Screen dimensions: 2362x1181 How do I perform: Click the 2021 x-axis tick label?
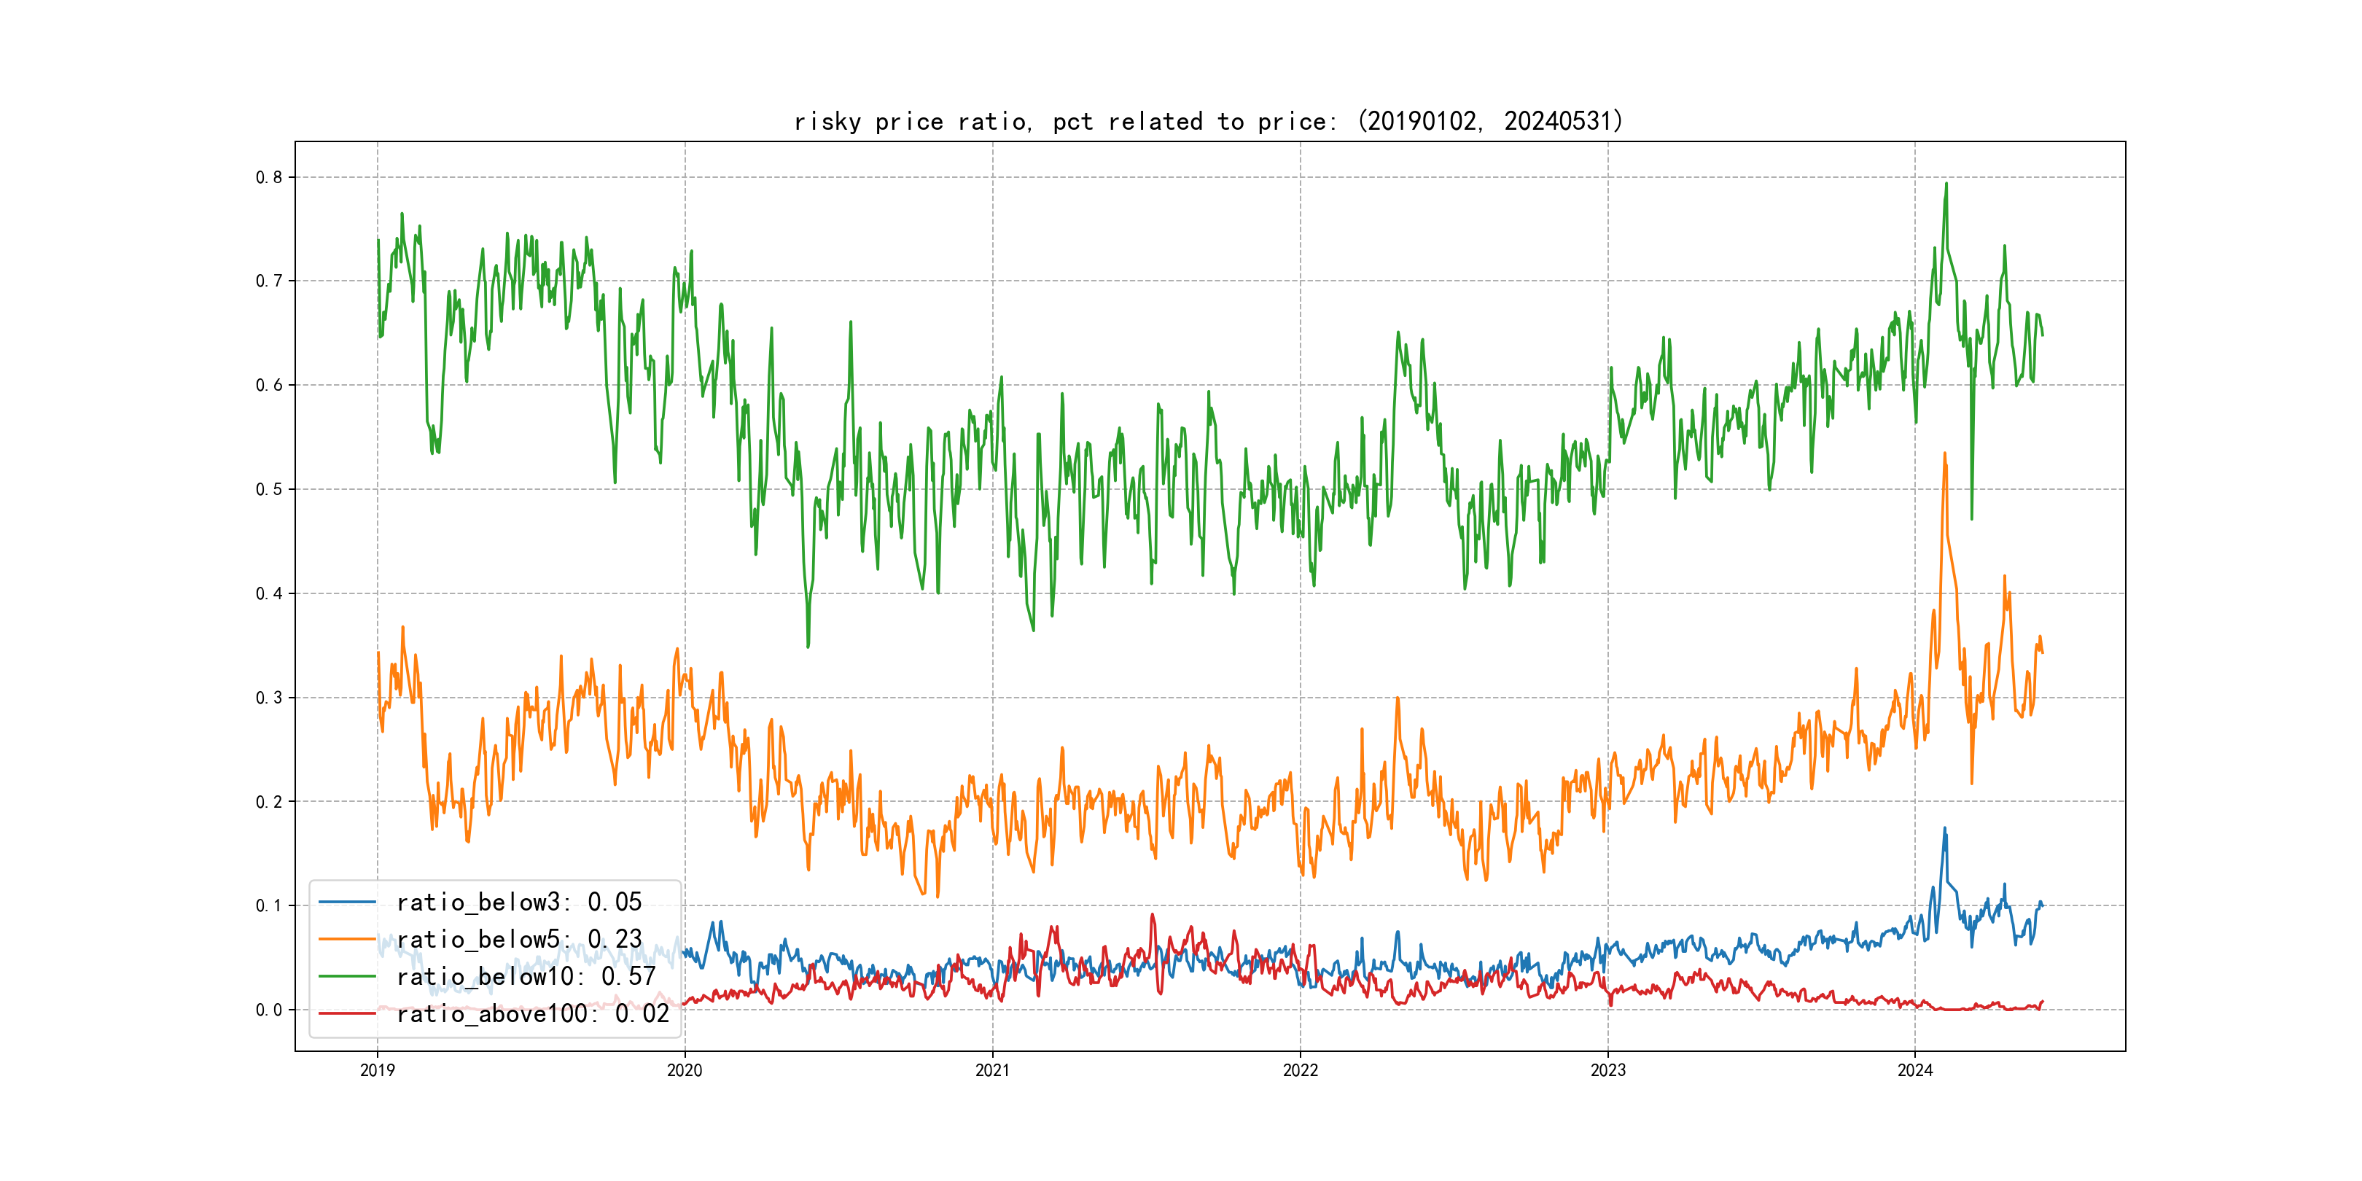click(992, 1070)
